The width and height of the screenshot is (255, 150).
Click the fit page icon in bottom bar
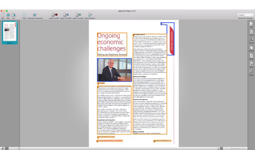[x=219, y=148]
